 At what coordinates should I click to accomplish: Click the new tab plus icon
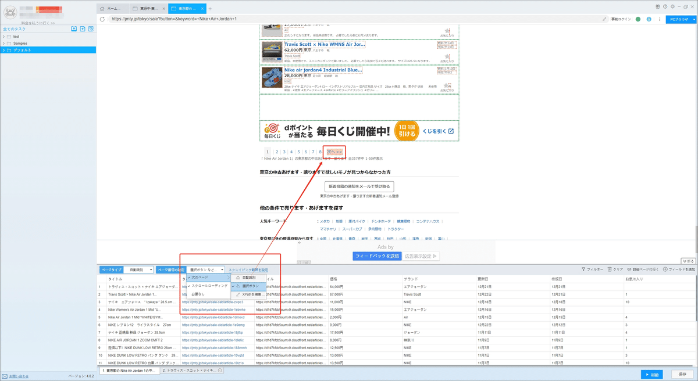pyautogui.click(x=210, y=9)
